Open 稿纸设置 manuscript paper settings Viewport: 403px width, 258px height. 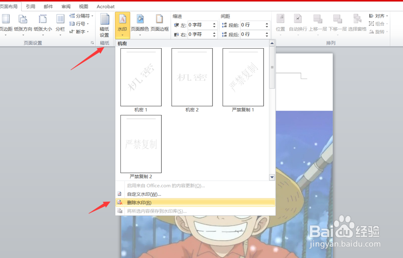coord(104,25)
